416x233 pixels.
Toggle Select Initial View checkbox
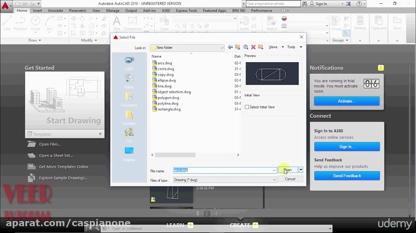[x=247, y=107]
